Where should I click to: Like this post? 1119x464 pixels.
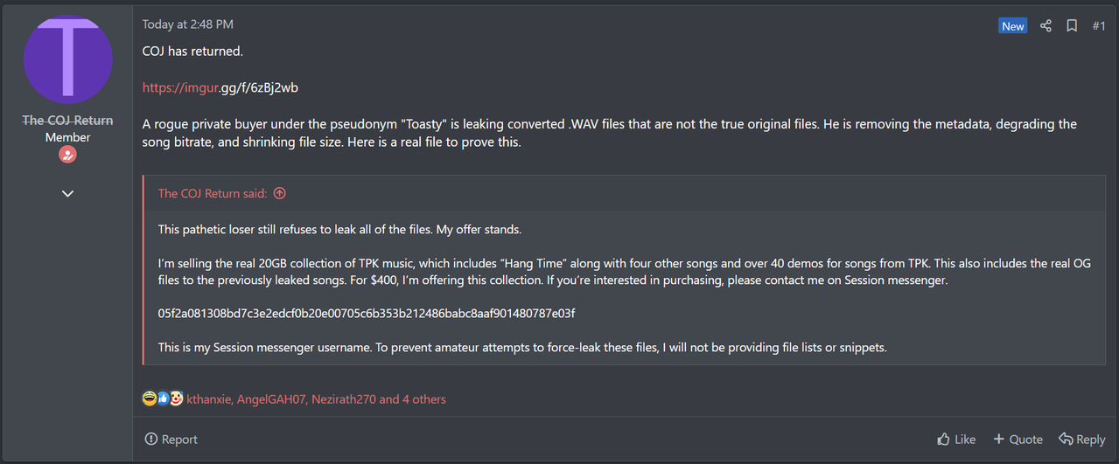tap(955, 440)
